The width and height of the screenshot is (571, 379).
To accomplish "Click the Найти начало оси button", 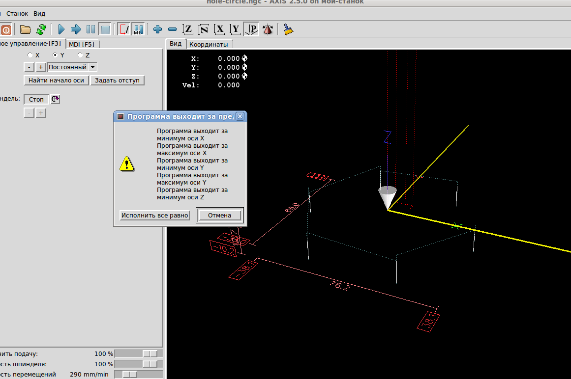I will pyautogui.click(x=56, y=81).
